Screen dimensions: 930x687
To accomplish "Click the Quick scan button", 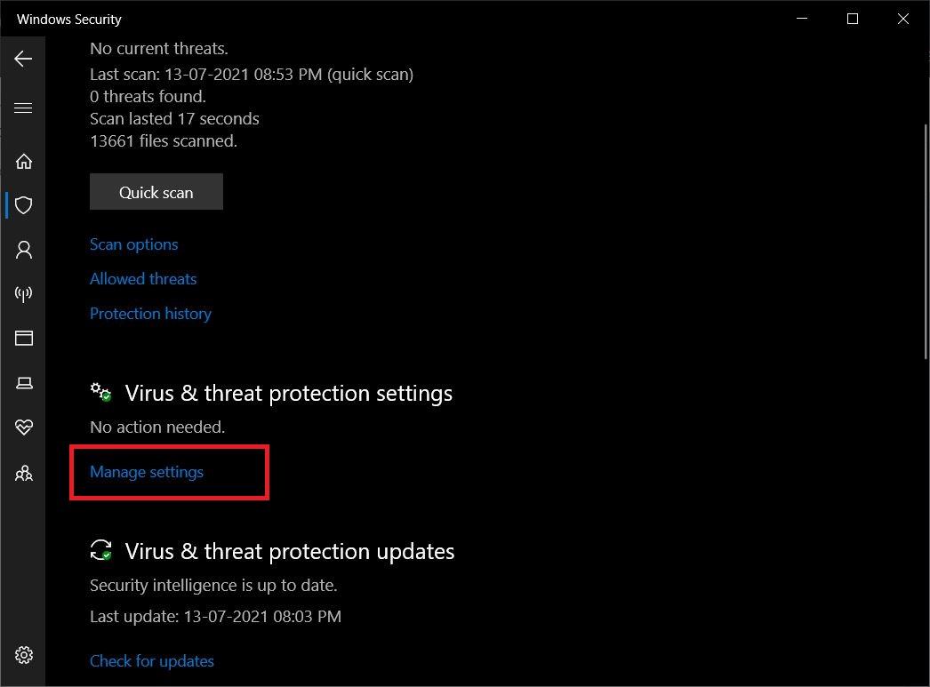I will point(156,192).
